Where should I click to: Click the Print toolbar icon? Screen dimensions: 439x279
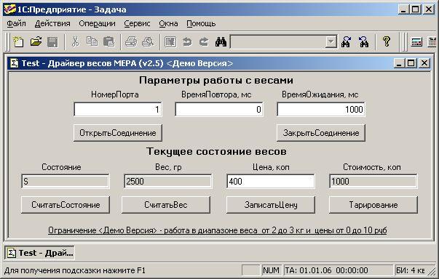pos(131,42)
